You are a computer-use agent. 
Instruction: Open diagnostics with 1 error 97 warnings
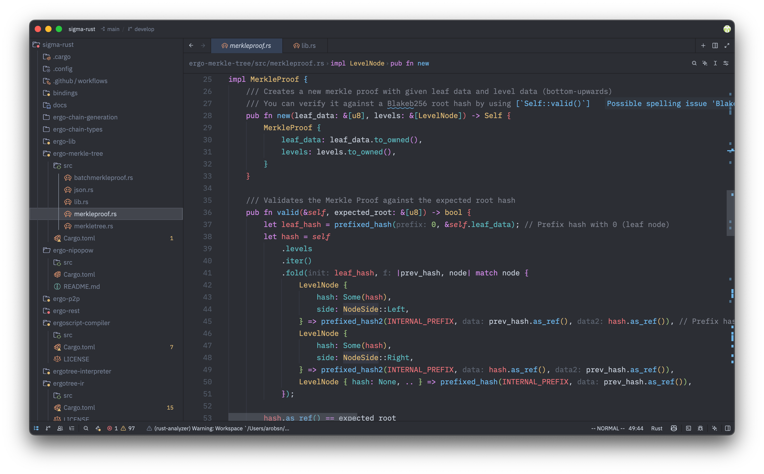click(121, 428)
